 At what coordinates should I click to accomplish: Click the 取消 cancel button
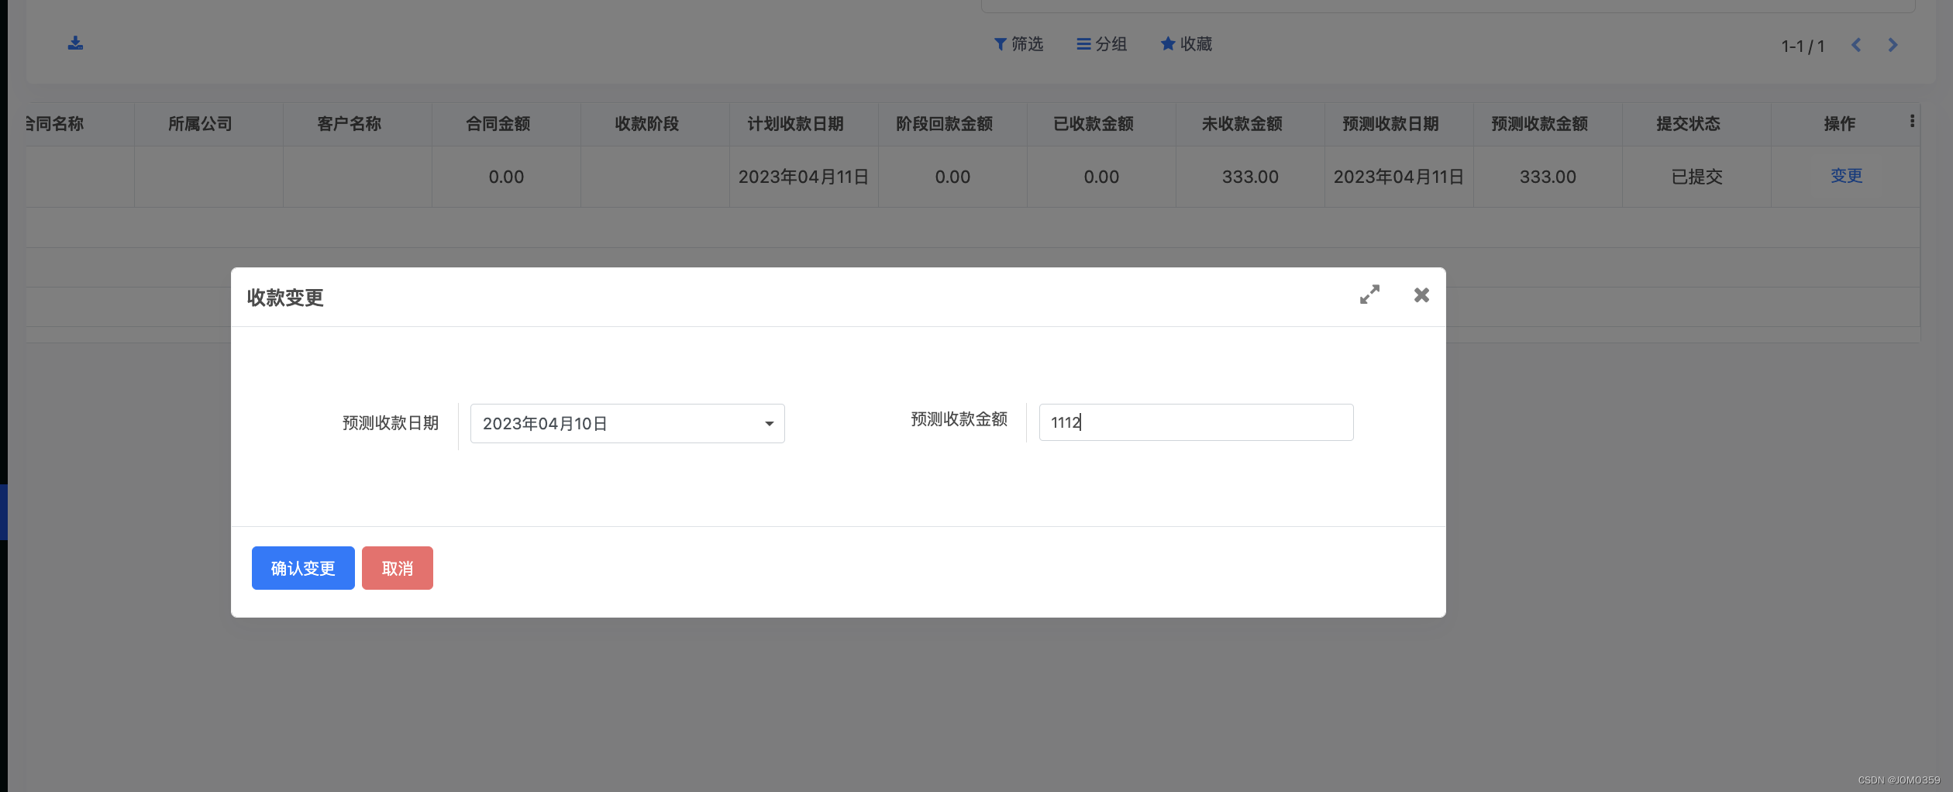pyautogui.click(x=397, y=567)
